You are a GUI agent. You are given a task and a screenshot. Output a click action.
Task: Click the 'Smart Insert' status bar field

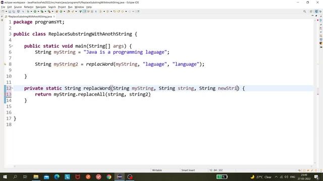pos(188,170)
